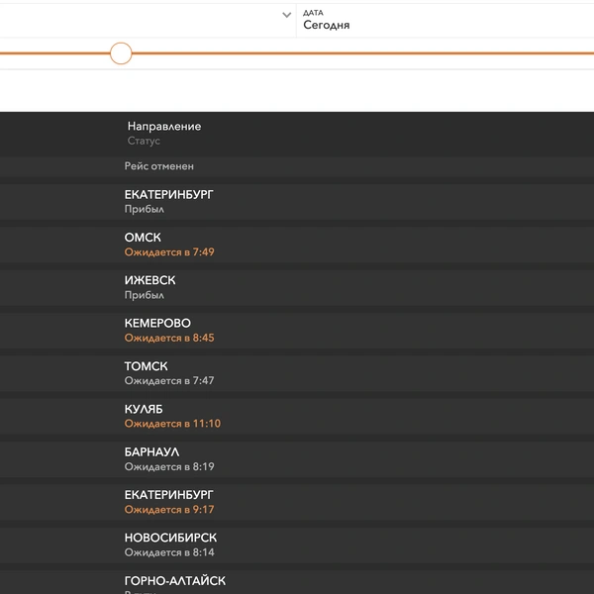Select the Рейс отменен status row
Viewport: 594px width, 594px height.
[x=297, y=166]
